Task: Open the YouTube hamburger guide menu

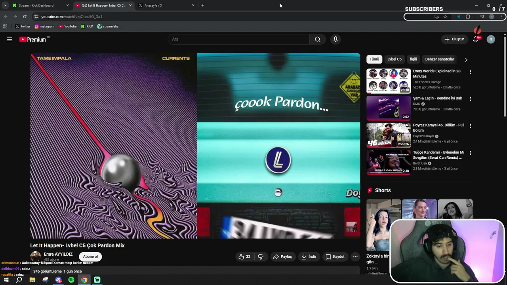Action: [10, 39]
